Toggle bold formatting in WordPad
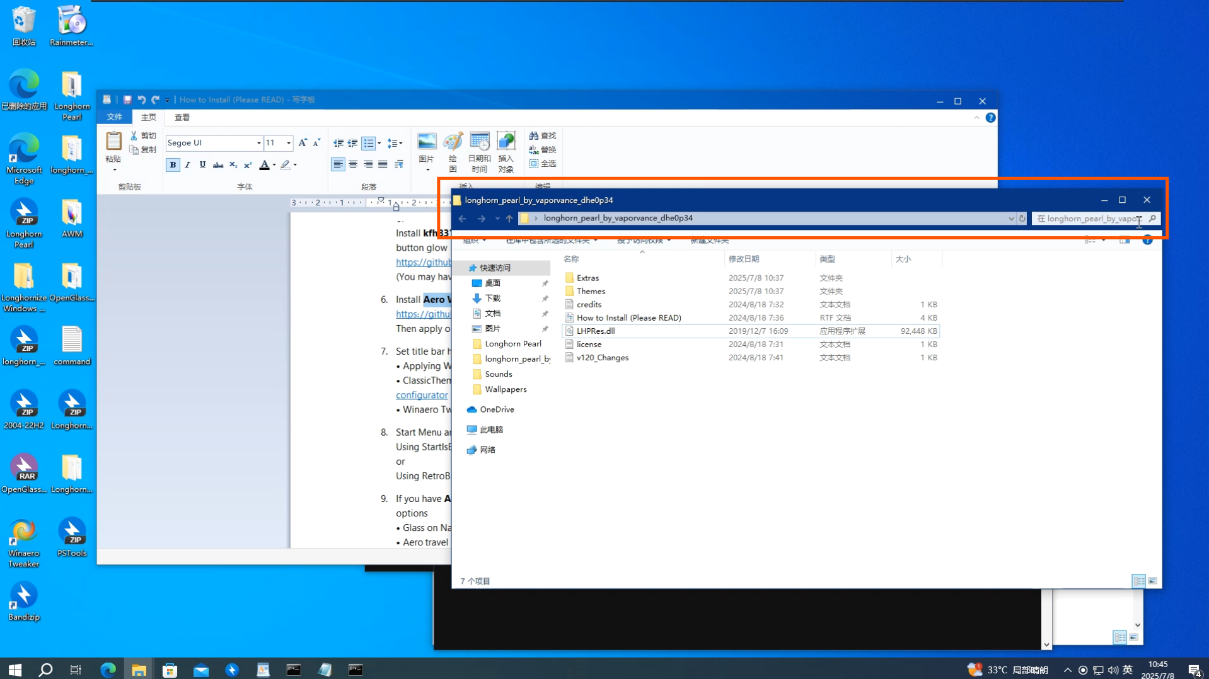Screen dimensions: 1209x679 pos(173,165)
